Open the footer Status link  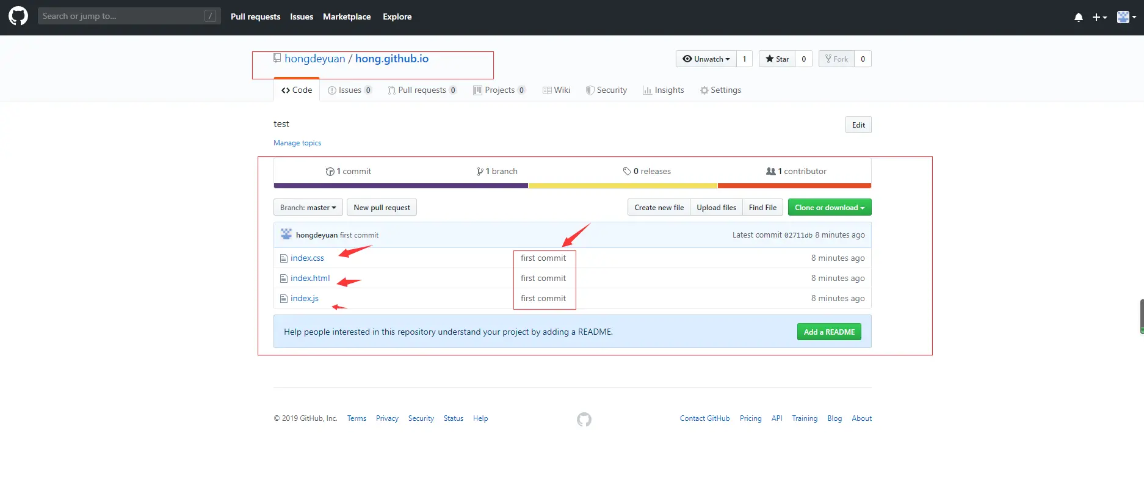coord(454,418)
